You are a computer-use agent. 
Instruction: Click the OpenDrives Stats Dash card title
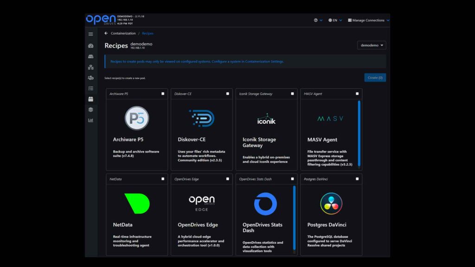point(263,227)
